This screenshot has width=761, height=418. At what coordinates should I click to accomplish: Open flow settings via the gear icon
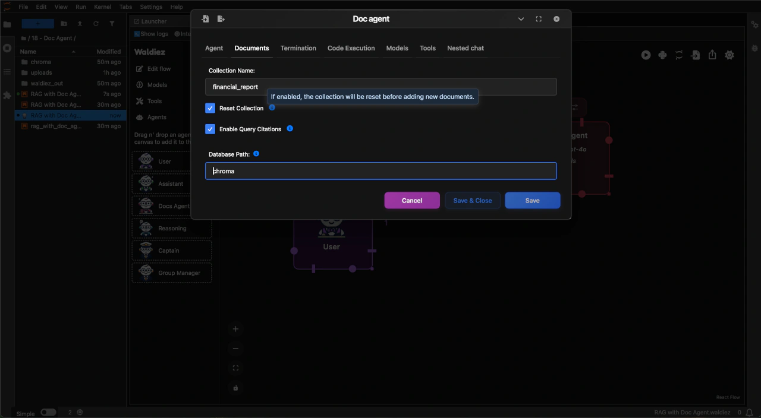point(729,55)
